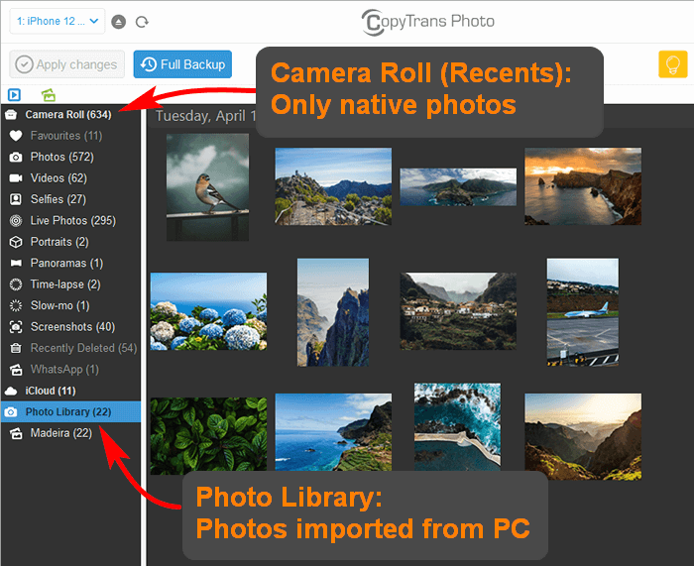Select the bird on railing photo
This screenshot has height=566, width=694.
click(207, 187)
